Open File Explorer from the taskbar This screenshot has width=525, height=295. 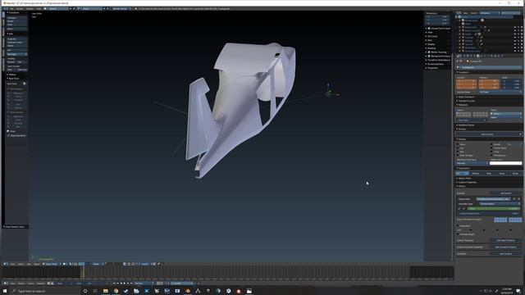click(x=106, y=291)
